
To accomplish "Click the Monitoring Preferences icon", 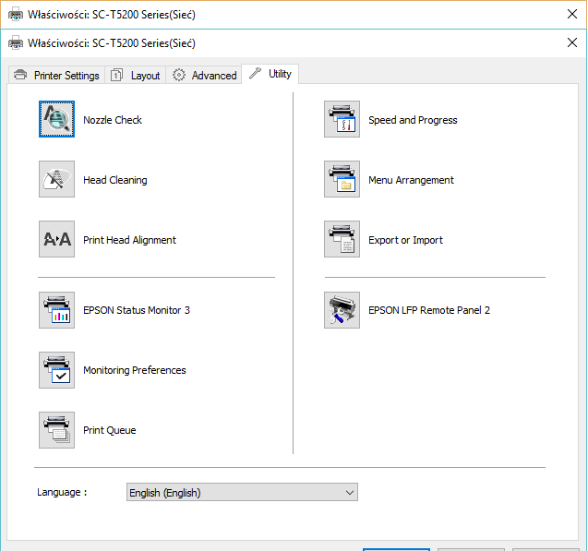I will (x=56, y=370).
